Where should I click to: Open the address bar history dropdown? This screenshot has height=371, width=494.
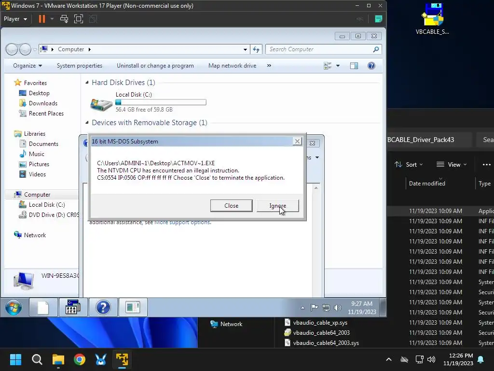tap(245, 50)
